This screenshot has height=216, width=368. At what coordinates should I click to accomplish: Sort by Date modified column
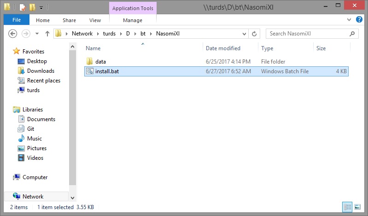[223, 48]
